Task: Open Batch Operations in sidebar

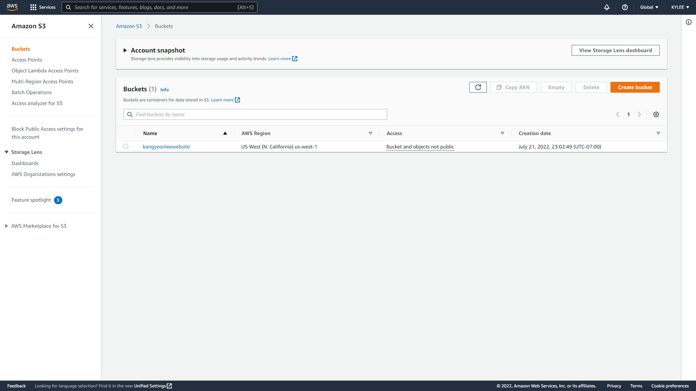Action: pos(32,92)
